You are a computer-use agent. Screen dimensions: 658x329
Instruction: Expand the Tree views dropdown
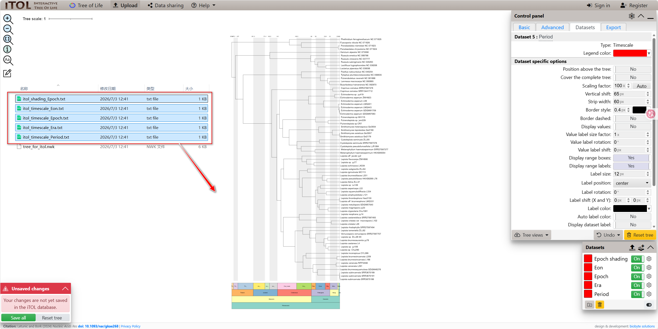(531, 235)
